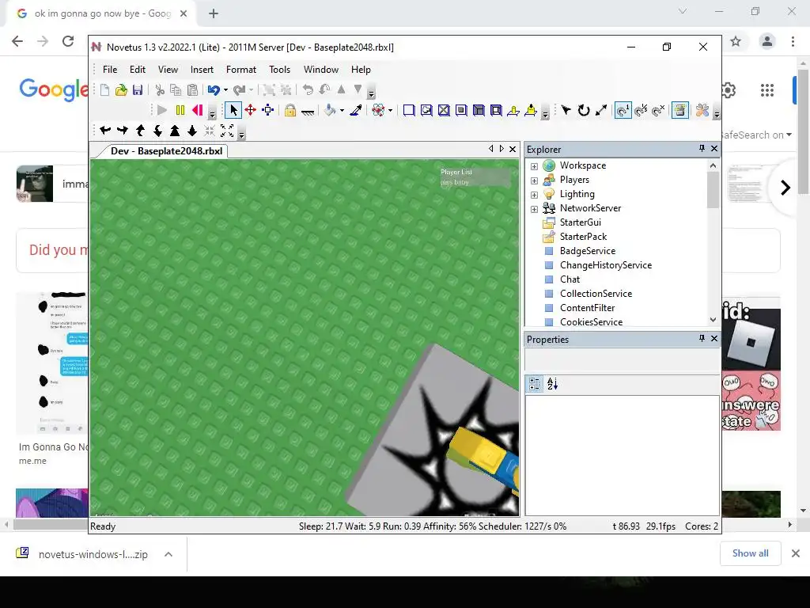The height and width of the screenshot is (608, 810).
Task: Select the Inlet surface tool
Action: coord(479,110)
